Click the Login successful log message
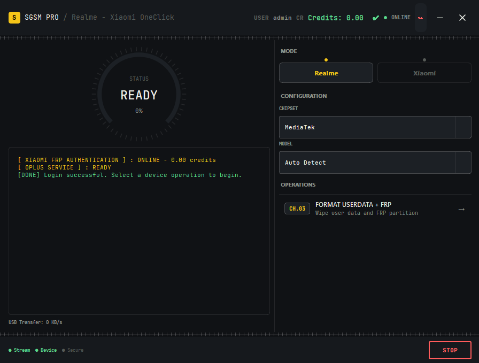The image size is (479, 363). [130, 175]
